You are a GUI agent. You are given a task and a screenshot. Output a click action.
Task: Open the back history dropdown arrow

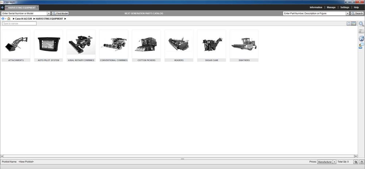point(5,19)
